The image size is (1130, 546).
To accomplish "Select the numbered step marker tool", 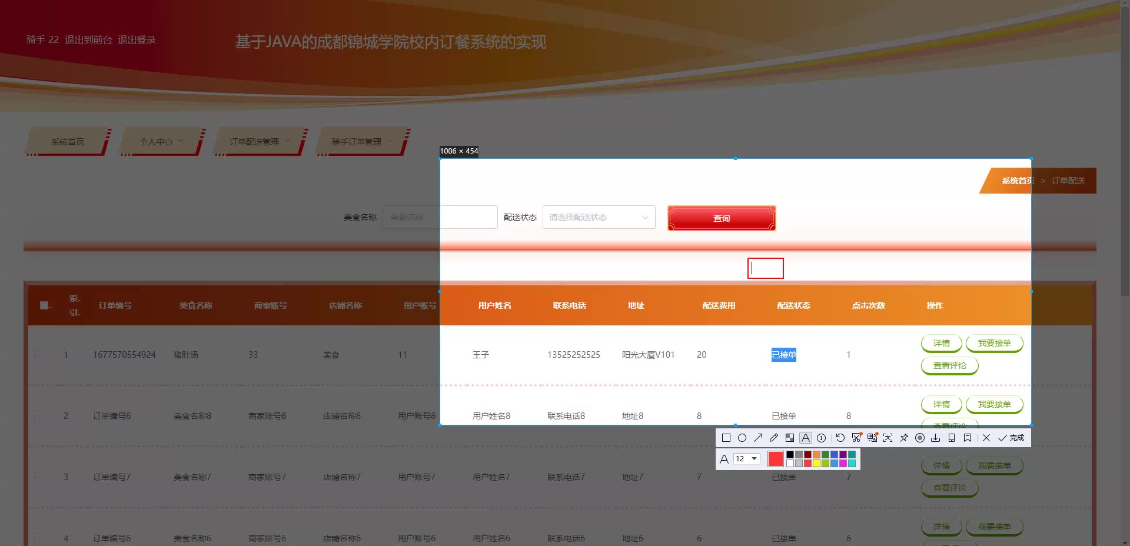I will tap(822, 438).
